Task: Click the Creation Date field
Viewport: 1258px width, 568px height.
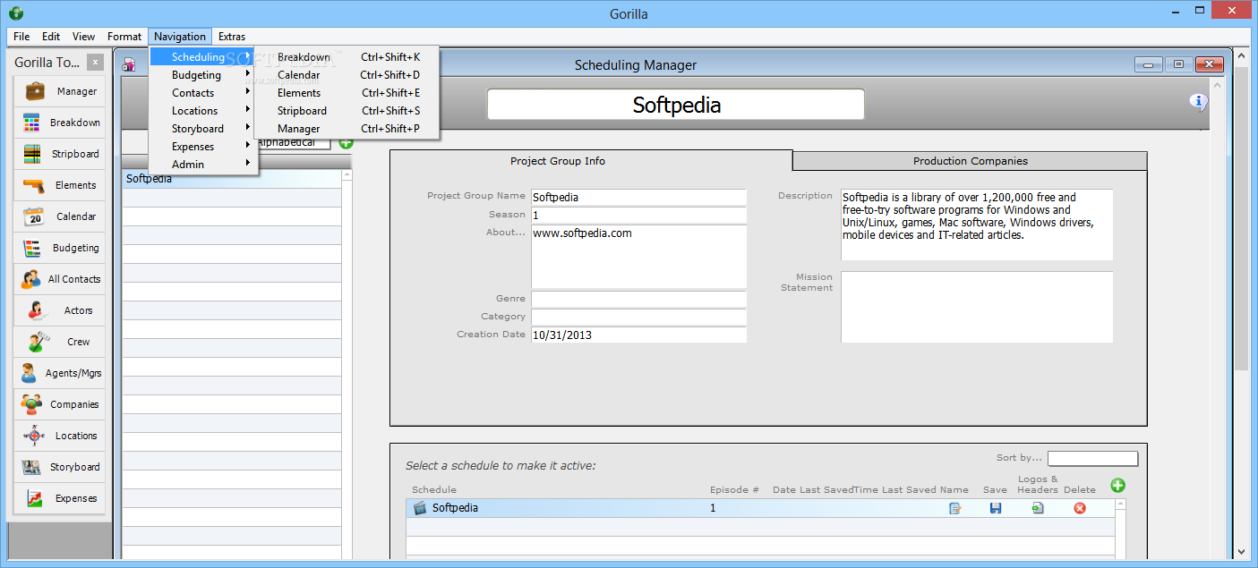Action: 638,335
